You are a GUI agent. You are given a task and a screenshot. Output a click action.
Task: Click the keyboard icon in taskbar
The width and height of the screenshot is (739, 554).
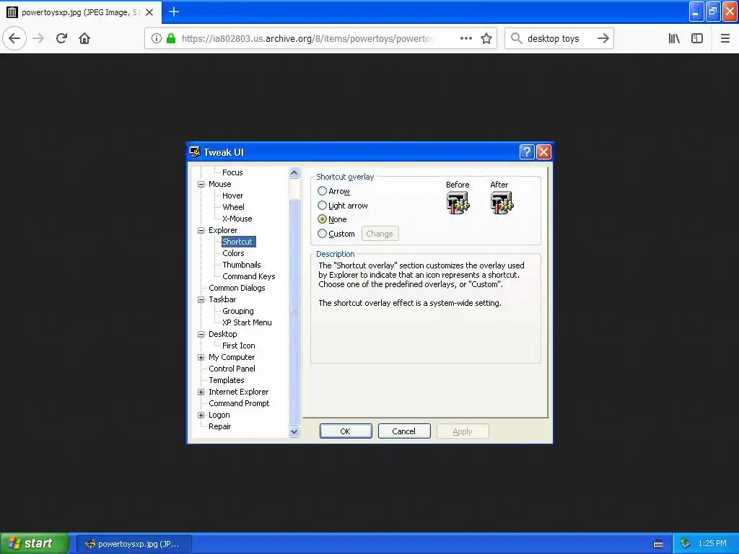(658, 544)
